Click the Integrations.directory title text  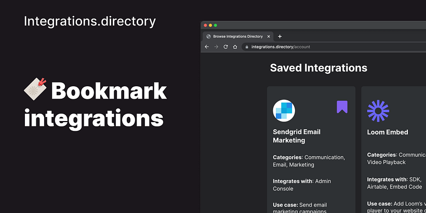point(90,21)
